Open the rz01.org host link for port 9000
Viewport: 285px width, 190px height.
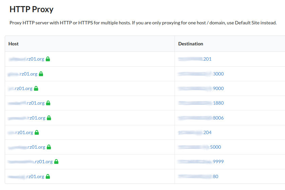[x=20, y=88]
